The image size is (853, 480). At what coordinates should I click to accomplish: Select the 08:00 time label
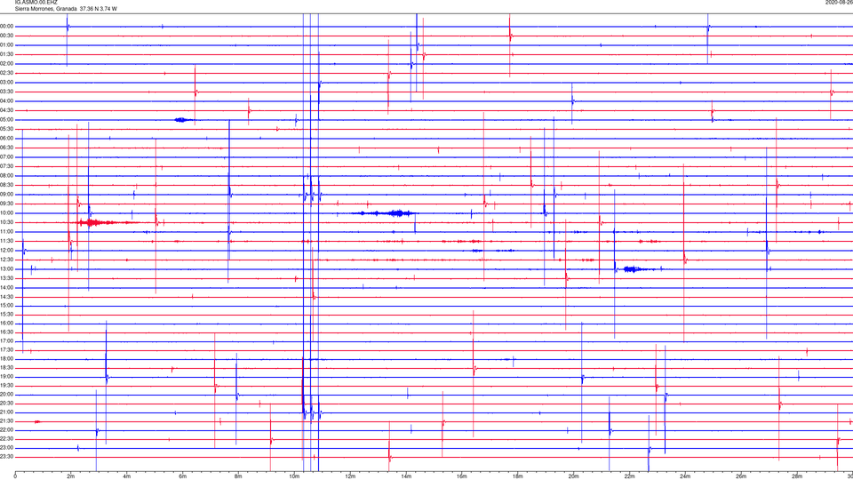tap(6, 176)
